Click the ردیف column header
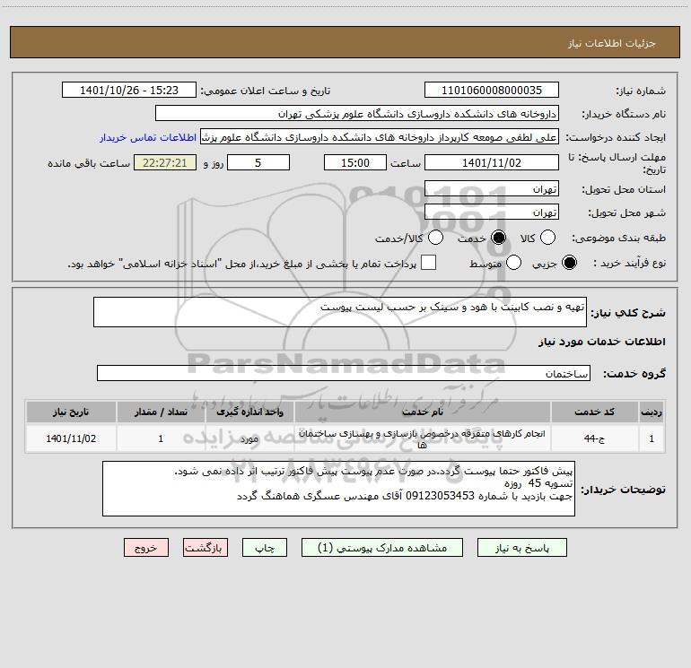The width and height of the screenshot is (691, 668). [x=652, y=412]
